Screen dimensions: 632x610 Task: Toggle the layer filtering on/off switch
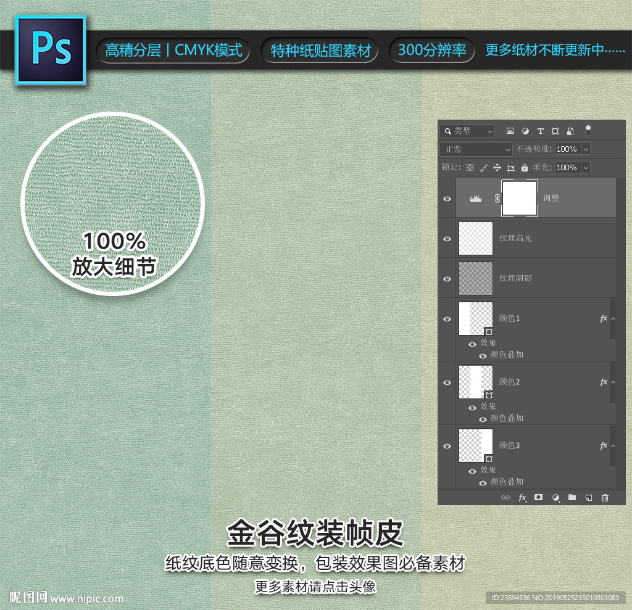[588, 130]
